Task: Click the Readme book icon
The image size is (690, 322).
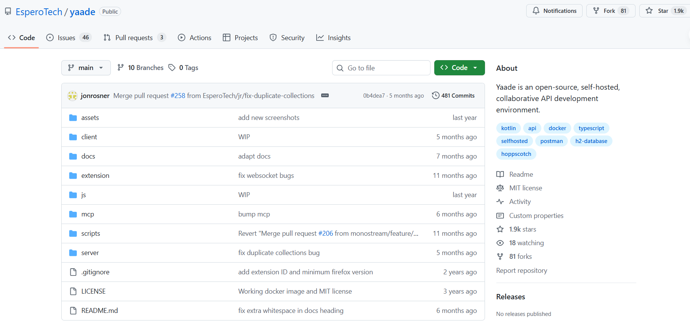Action: 500,174
